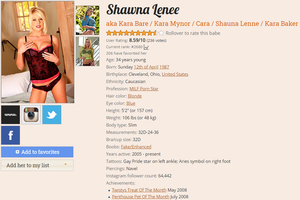Click the Add to favorites button
Viewport: 300px width, 200px height.
(37, 152)
